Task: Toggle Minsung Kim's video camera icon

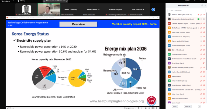Action: pos(203,19)
